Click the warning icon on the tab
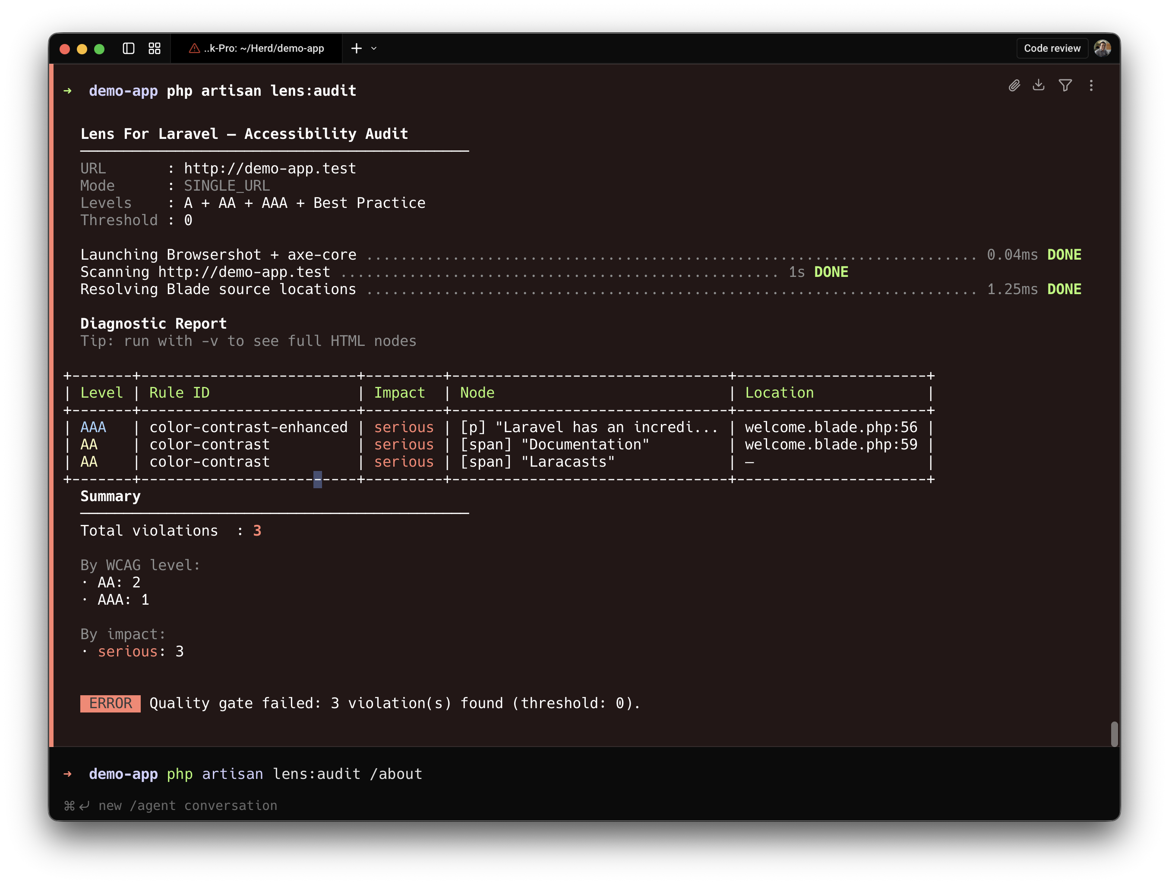The height and width of the screenshot is (885, 1169). coord(195,49)
